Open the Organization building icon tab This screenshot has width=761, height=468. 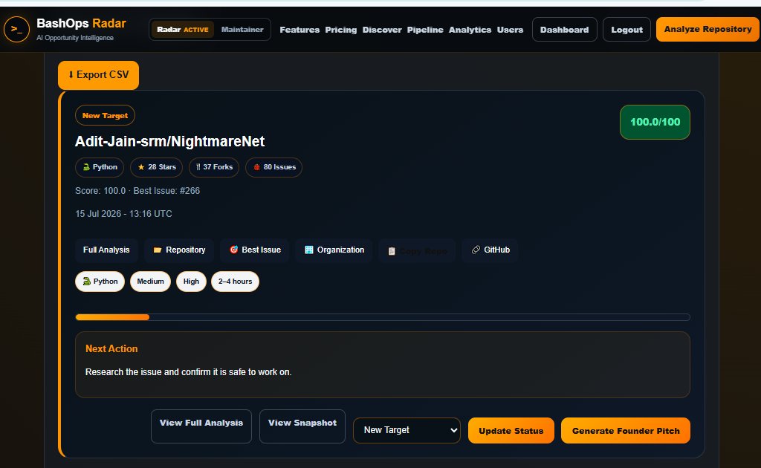pyautogui.click(x=334, y=250)
